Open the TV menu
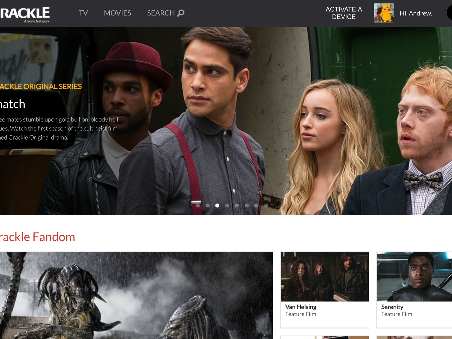 click(x=83, y=13)
